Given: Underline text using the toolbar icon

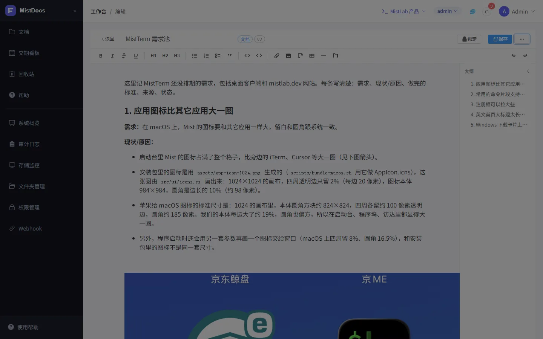Looking at the screenshot, I should click(136, 56).
